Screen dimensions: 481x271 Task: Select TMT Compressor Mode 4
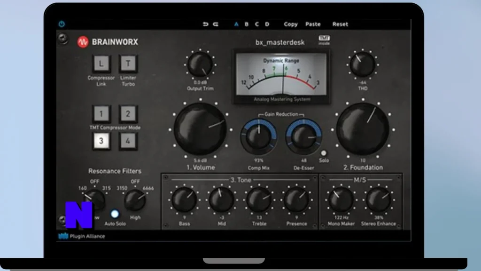click(128, 141)
